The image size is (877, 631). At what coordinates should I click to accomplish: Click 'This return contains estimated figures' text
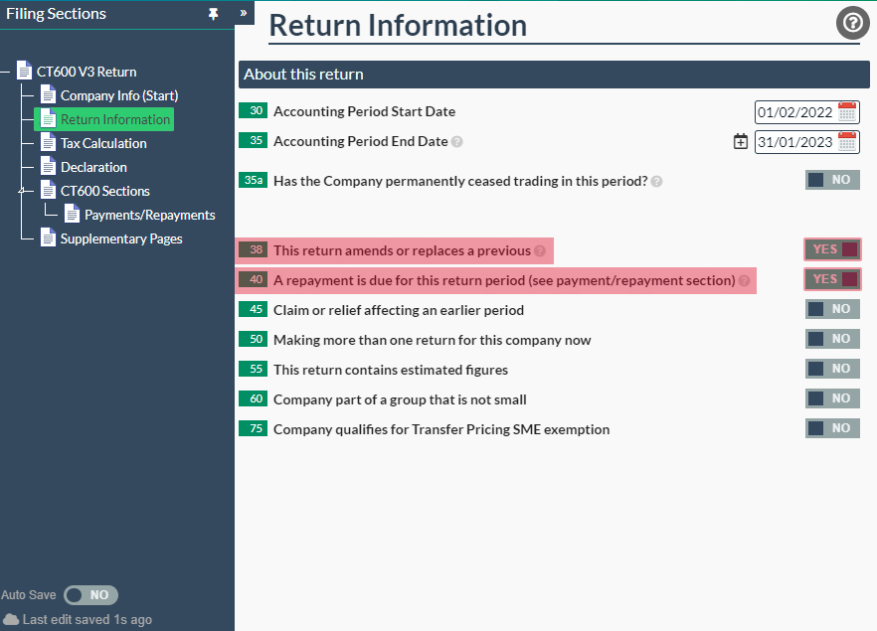point(391,370)
